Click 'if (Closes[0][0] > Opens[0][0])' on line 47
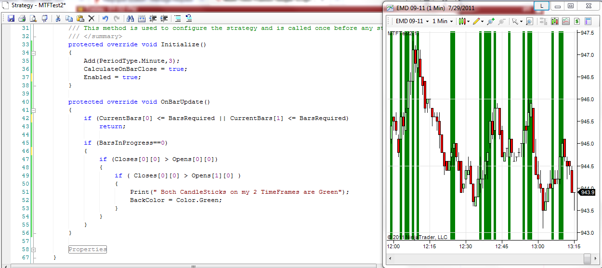Screen dimensions: 602x268 pyautogui.click(x=158, y=159)
